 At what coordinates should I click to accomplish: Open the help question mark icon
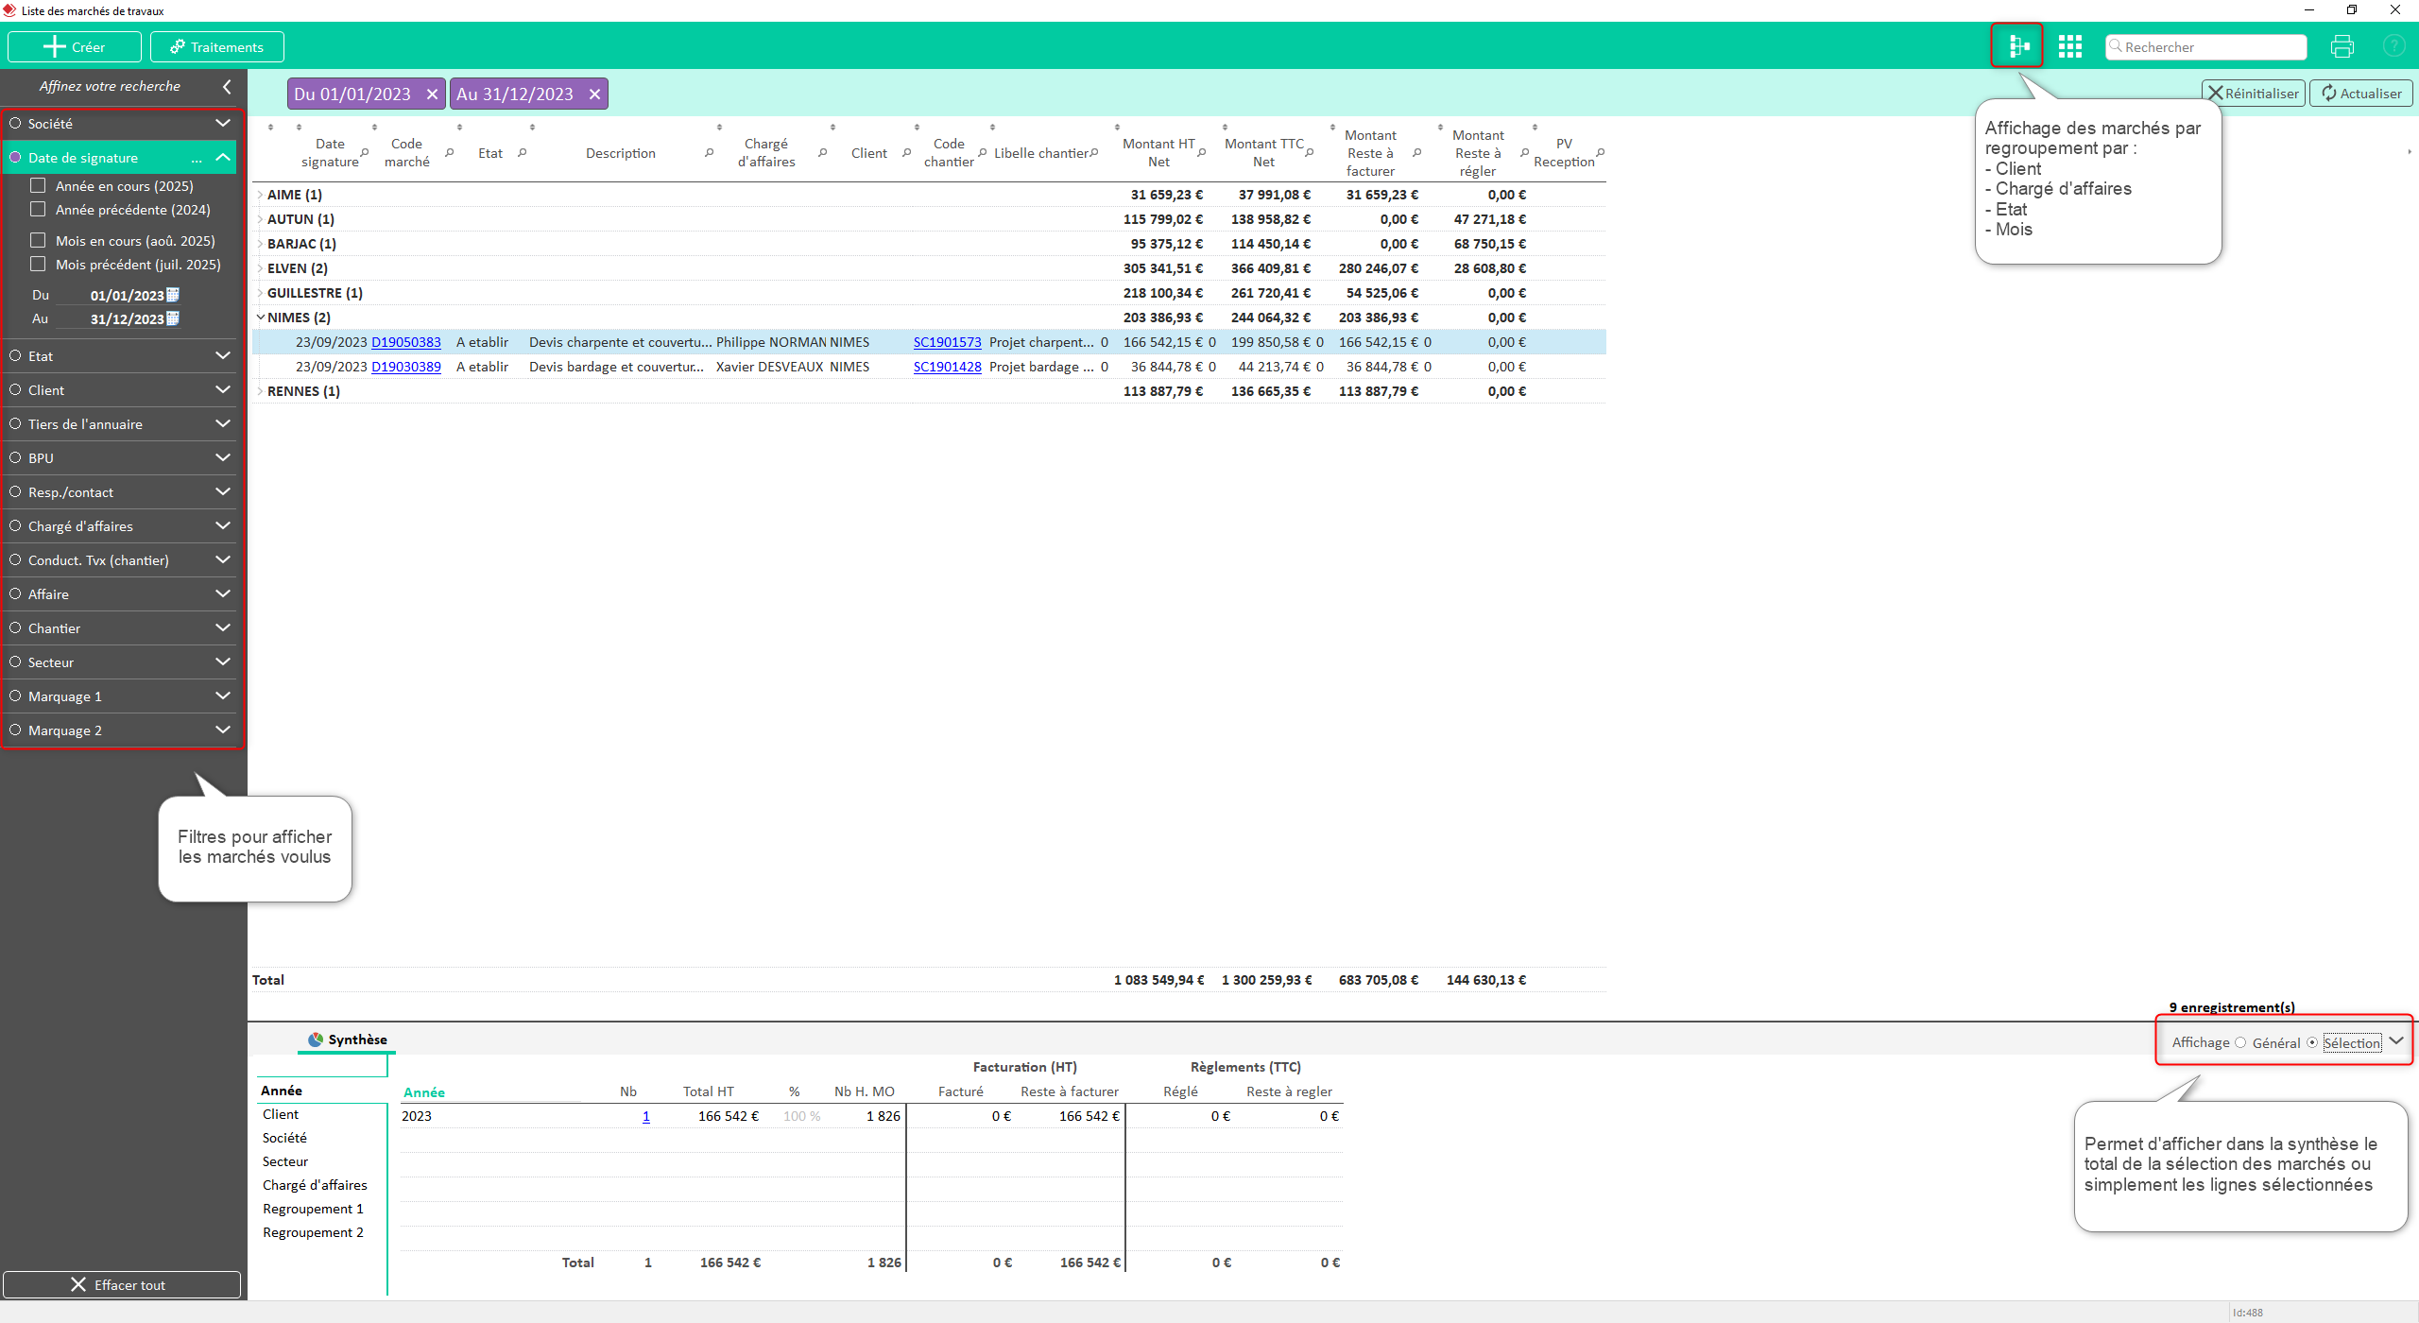(2393, 46)
